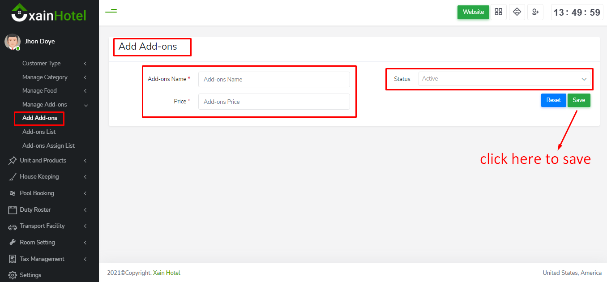Image resolution: width=607 pixels, height=282 pixels.
Task: Click the hamburger menu toggle icon
Action: click(x=111, y=12)
